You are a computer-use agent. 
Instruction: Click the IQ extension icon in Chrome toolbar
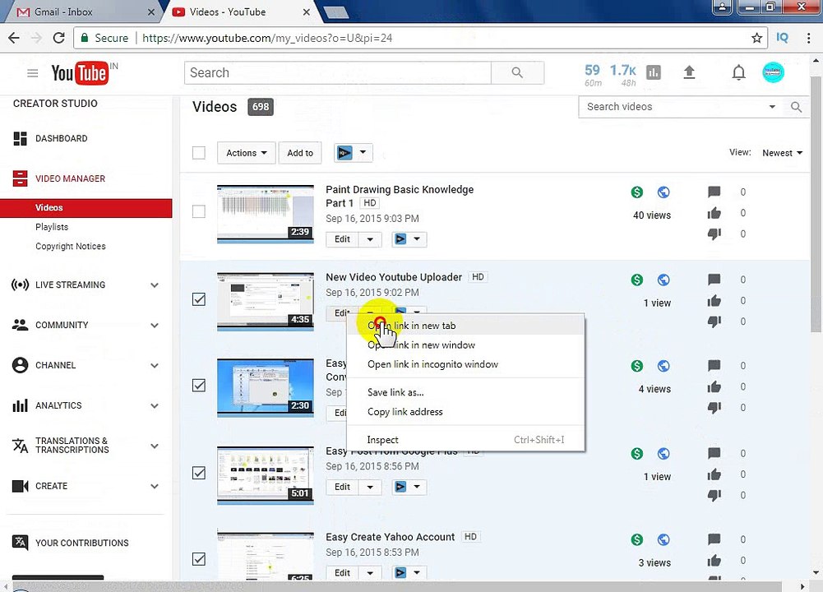pyautogui.click(x=782, y=38)
